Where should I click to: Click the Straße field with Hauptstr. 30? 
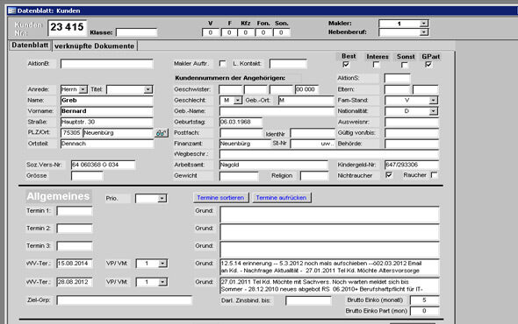[x=107, y=122]
